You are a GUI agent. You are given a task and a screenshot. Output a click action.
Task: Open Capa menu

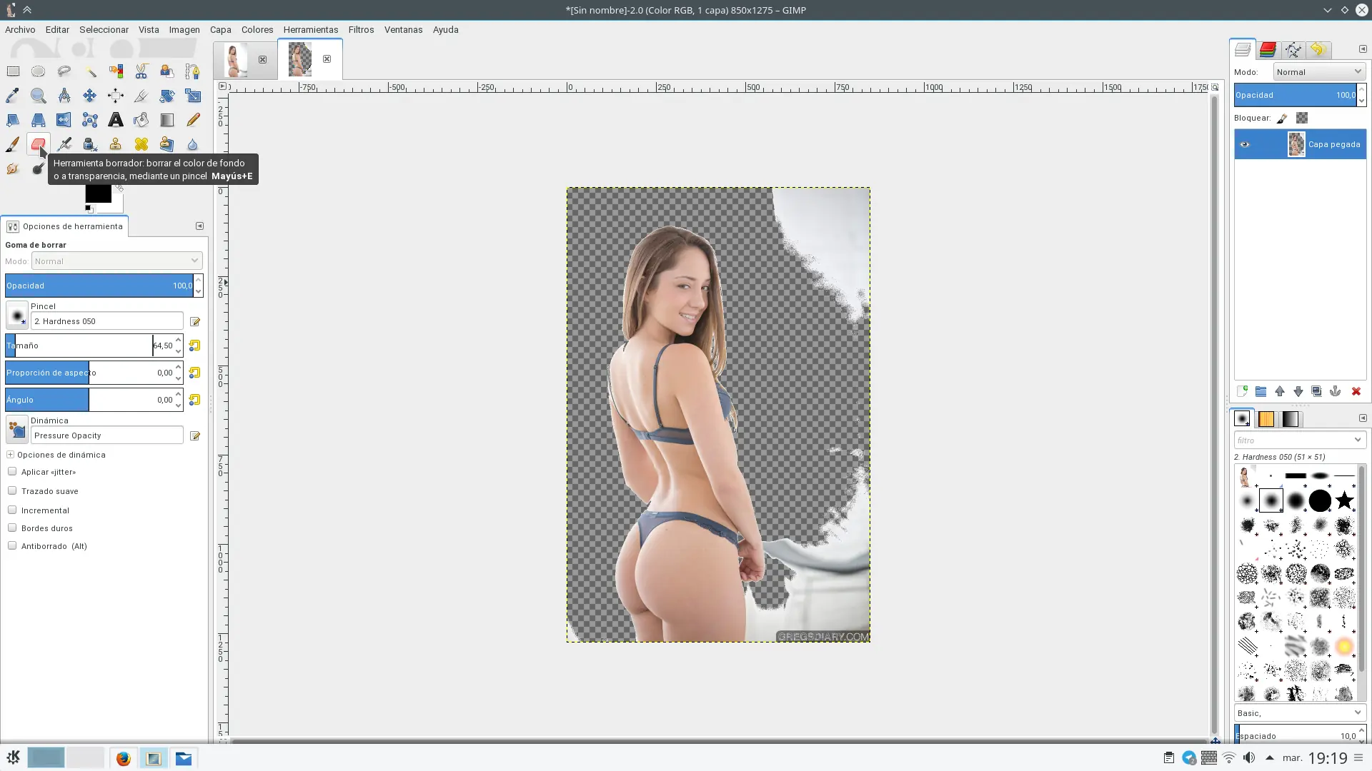coord(220,30)
